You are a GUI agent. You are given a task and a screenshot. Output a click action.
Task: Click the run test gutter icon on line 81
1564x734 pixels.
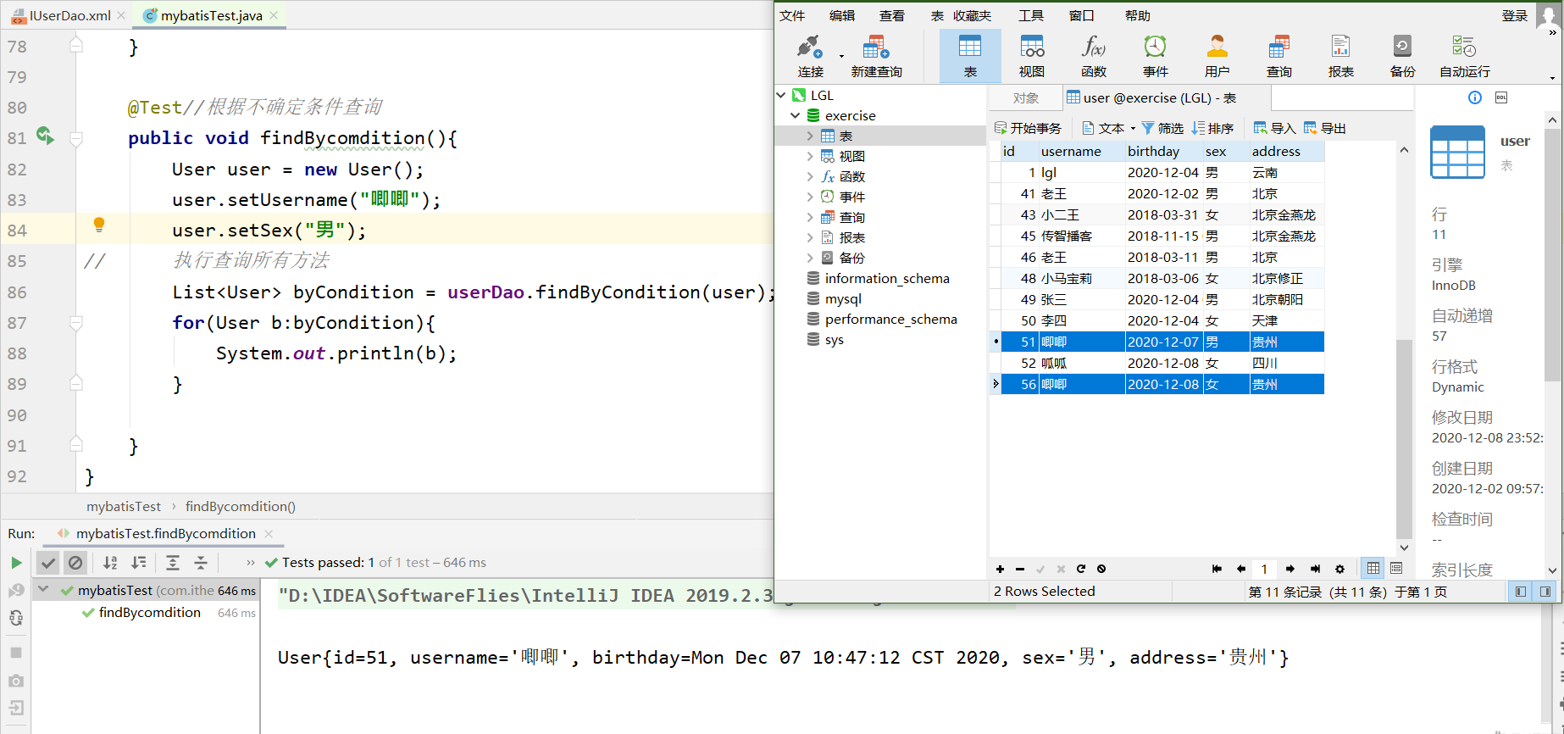point(45,136)
